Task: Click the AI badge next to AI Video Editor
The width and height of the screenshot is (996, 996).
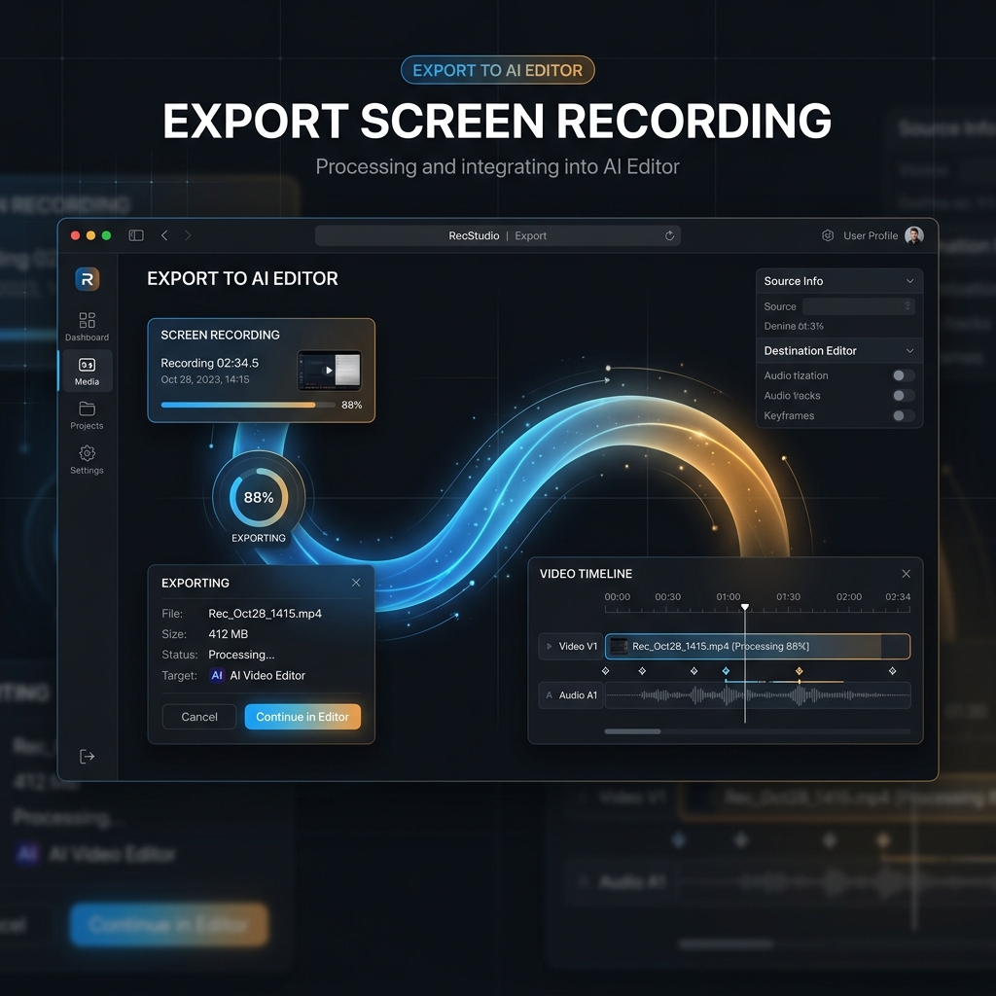Action: pos(217,675)
